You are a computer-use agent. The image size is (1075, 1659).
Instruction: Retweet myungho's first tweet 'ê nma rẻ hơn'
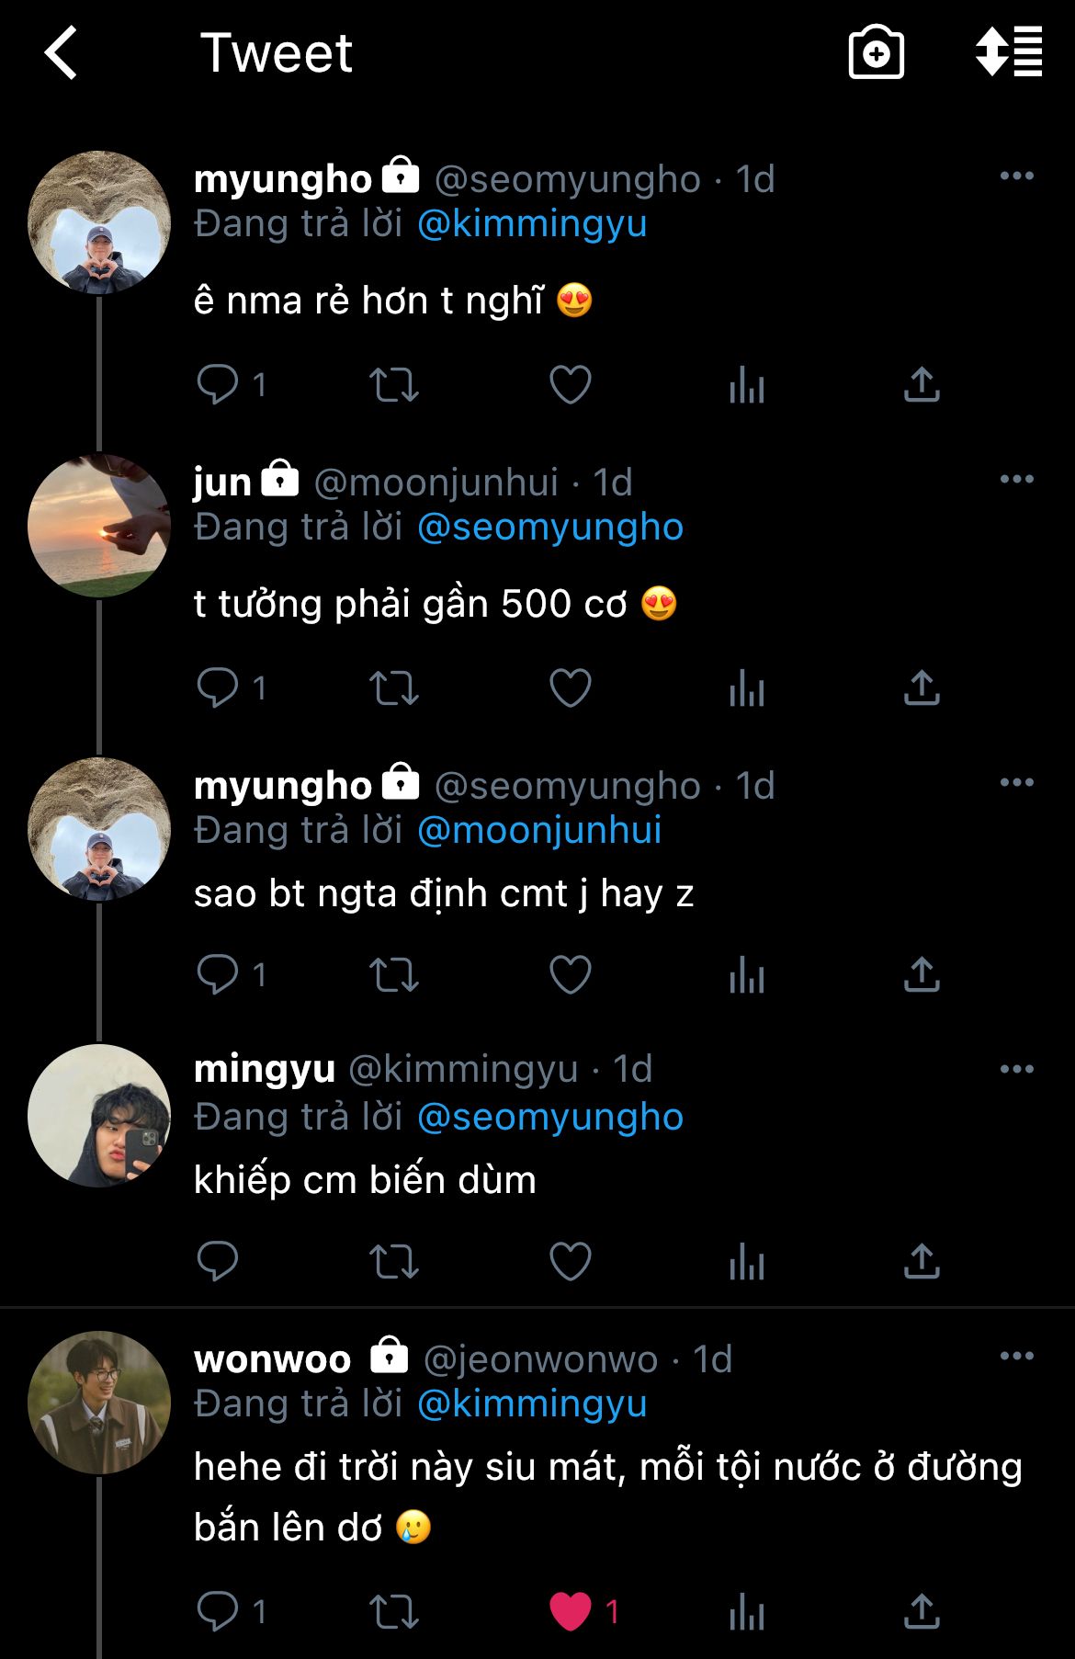pos(393,384)
